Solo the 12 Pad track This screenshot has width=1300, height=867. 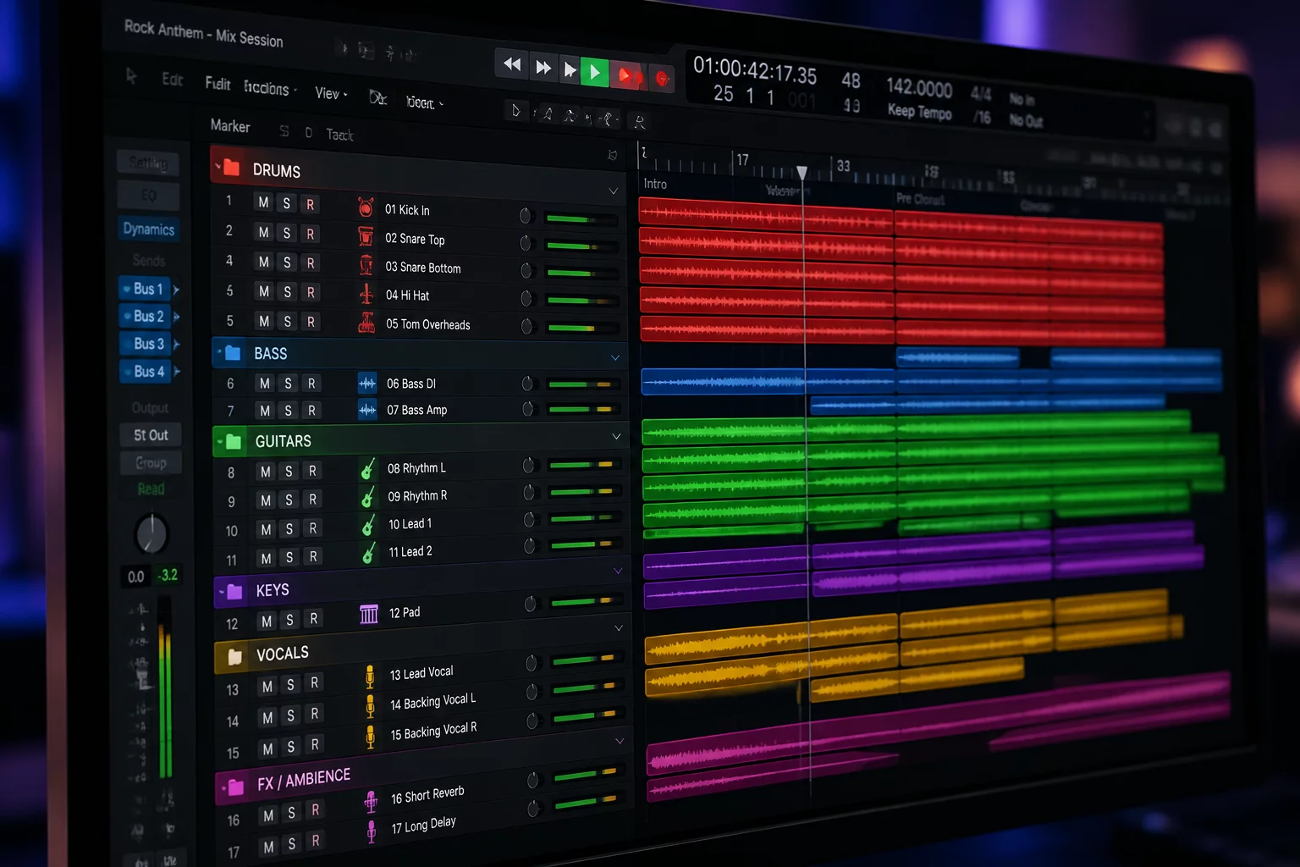coord(289,621)
